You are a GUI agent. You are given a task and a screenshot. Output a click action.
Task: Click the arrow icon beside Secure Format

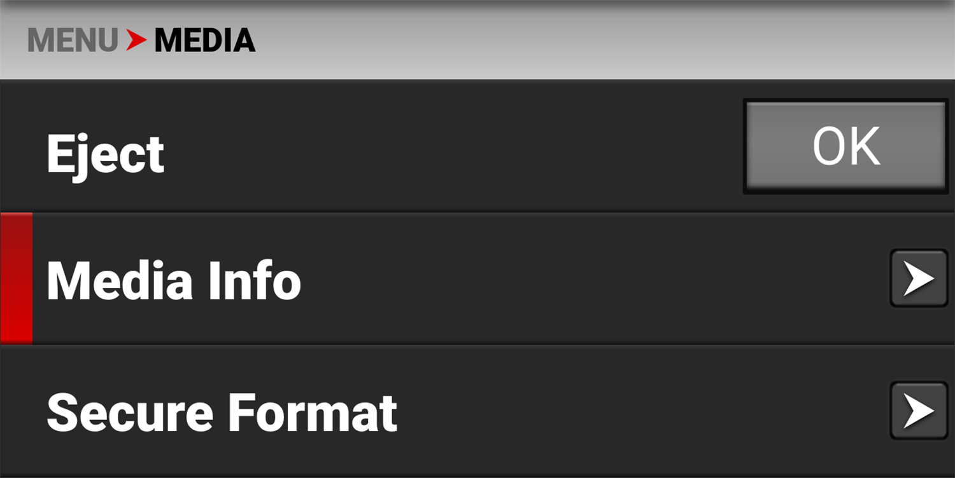[918, 411]
